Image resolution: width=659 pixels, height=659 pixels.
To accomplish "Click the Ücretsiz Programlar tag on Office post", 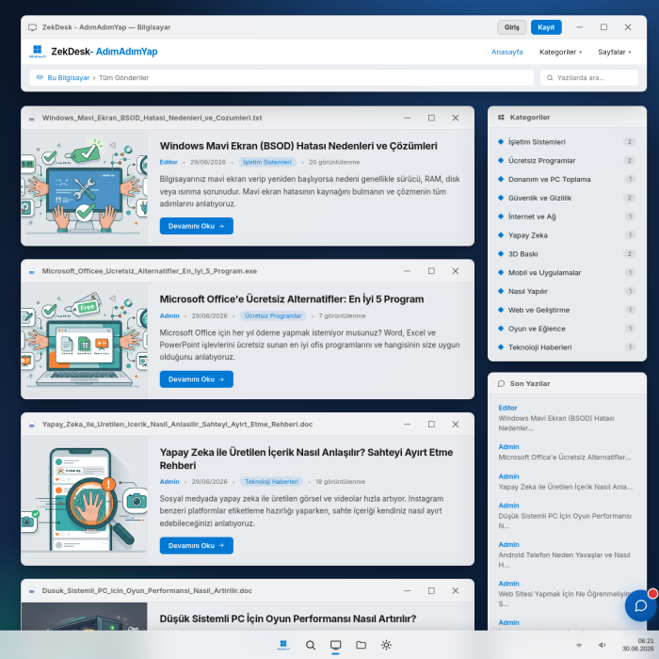I will 273,315.
